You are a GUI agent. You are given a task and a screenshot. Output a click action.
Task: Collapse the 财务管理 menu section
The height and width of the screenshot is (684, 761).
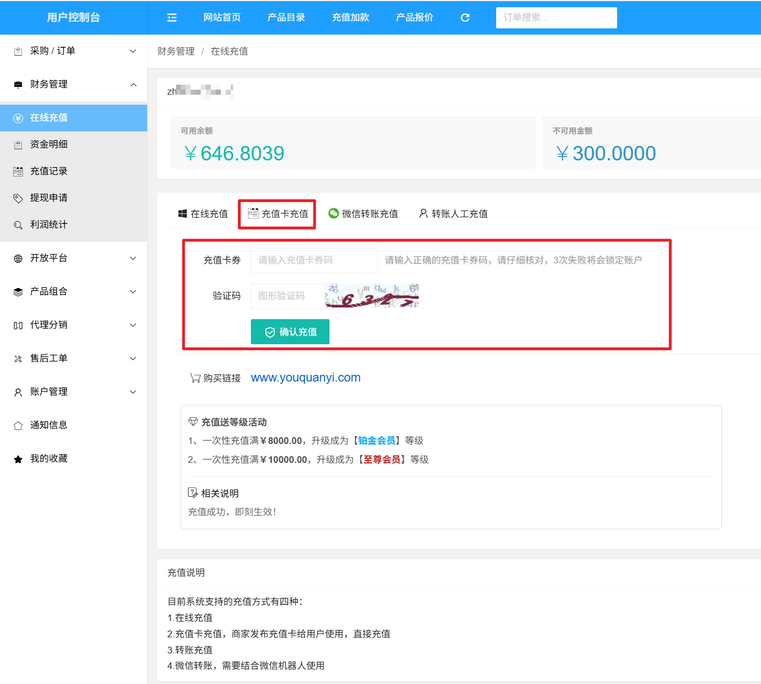click(74, 85)
